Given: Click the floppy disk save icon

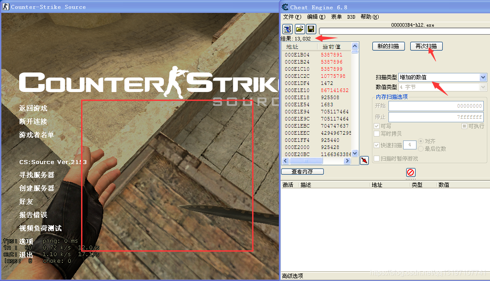Looking at the screenshot, I should (x=311, y=29).
